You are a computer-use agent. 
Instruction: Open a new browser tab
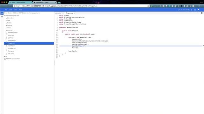59,3
